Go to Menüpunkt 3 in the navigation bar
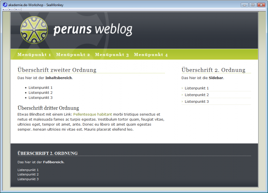Viewport: 268px width, 193px height. pyautogui.click(x=112, y=55)
